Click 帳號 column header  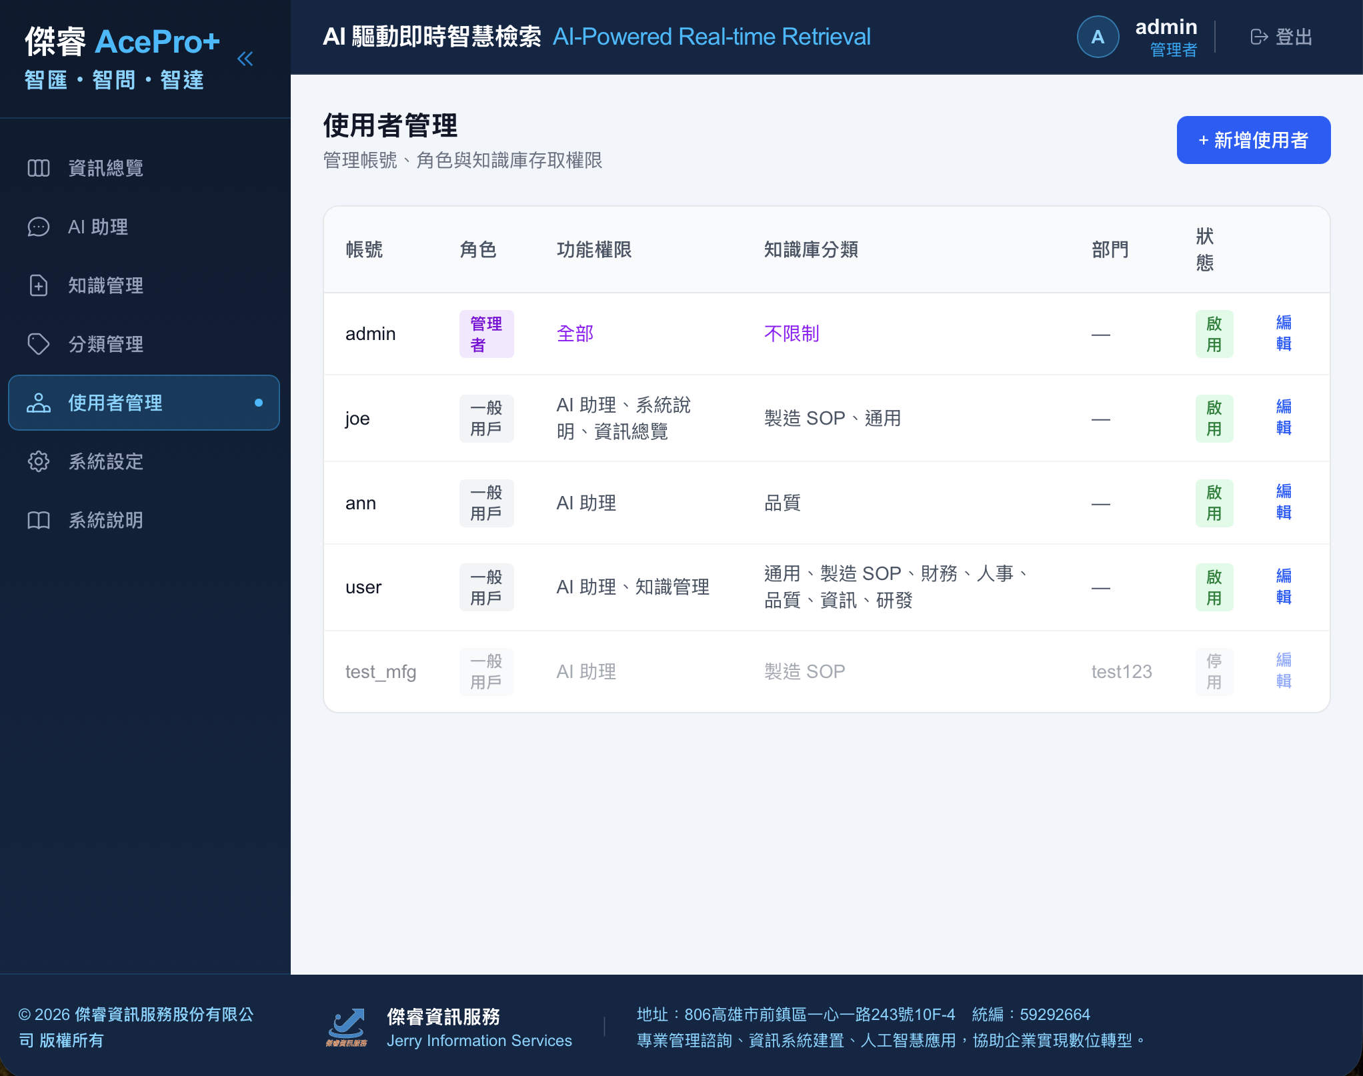pyautogui.click(x=364, y=249)
